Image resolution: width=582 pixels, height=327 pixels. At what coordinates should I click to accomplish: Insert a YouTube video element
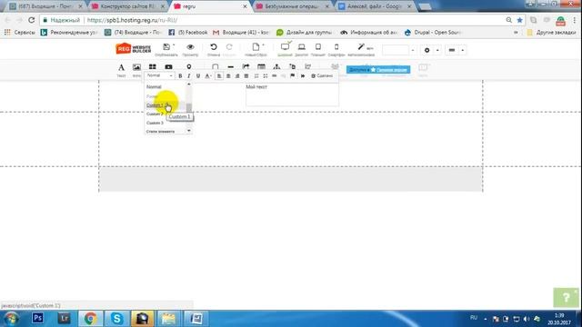[168, 67]
